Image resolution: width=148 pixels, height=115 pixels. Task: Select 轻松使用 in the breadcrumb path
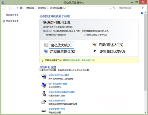42,8
